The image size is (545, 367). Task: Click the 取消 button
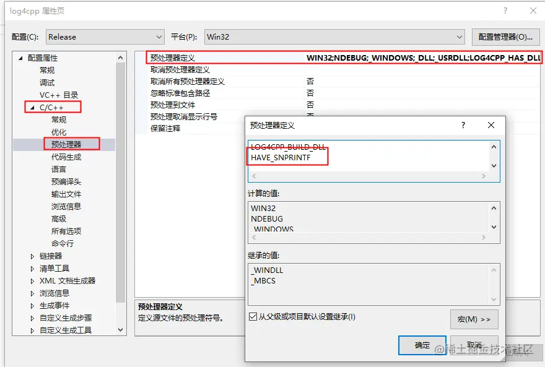click(x=474, y=345)
